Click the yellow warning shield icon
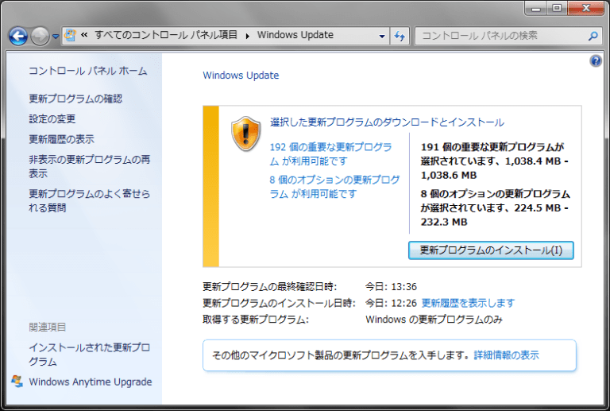The width and height of the screenshot is (610, 411). tap(245, 134)
